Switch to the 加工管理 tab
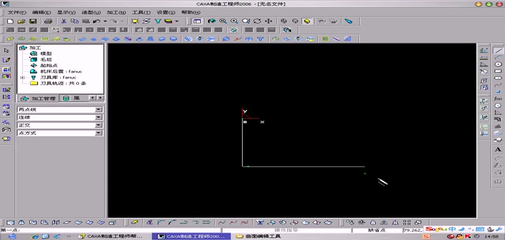 coord(38,98)
